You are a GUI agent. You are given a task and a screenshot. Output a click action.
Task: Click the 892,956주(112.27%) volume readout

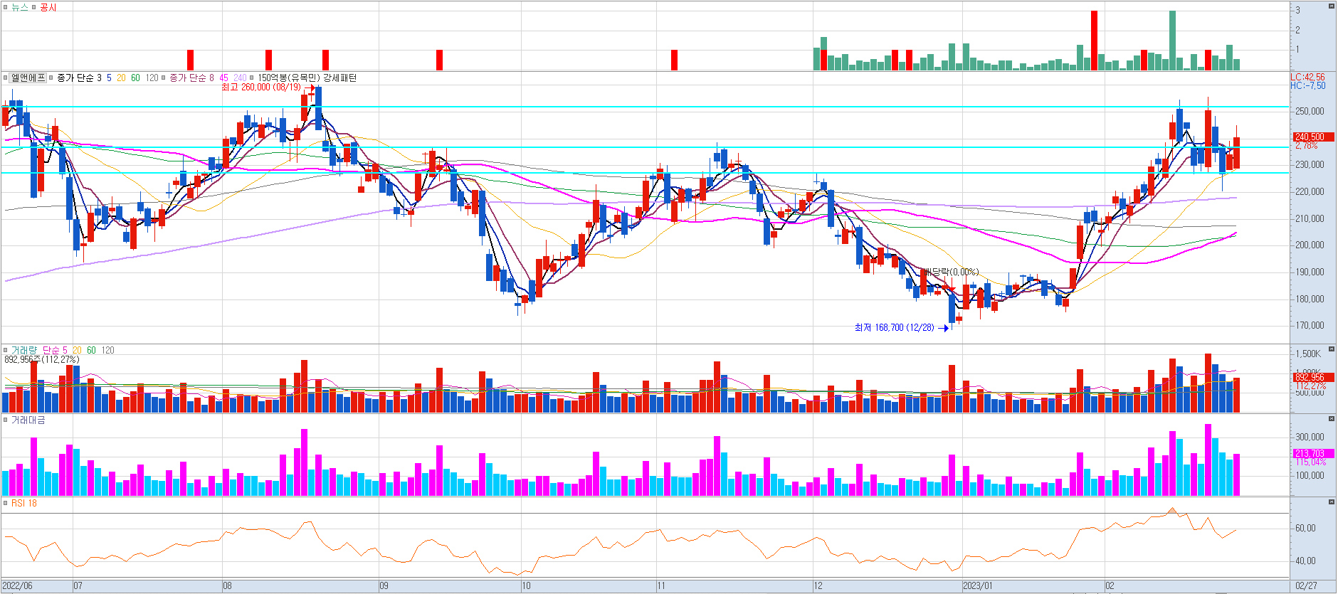point(42,359)
